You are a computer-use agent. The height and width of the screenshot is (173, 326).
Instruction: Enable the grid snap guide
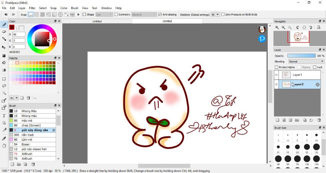point(42,15)
